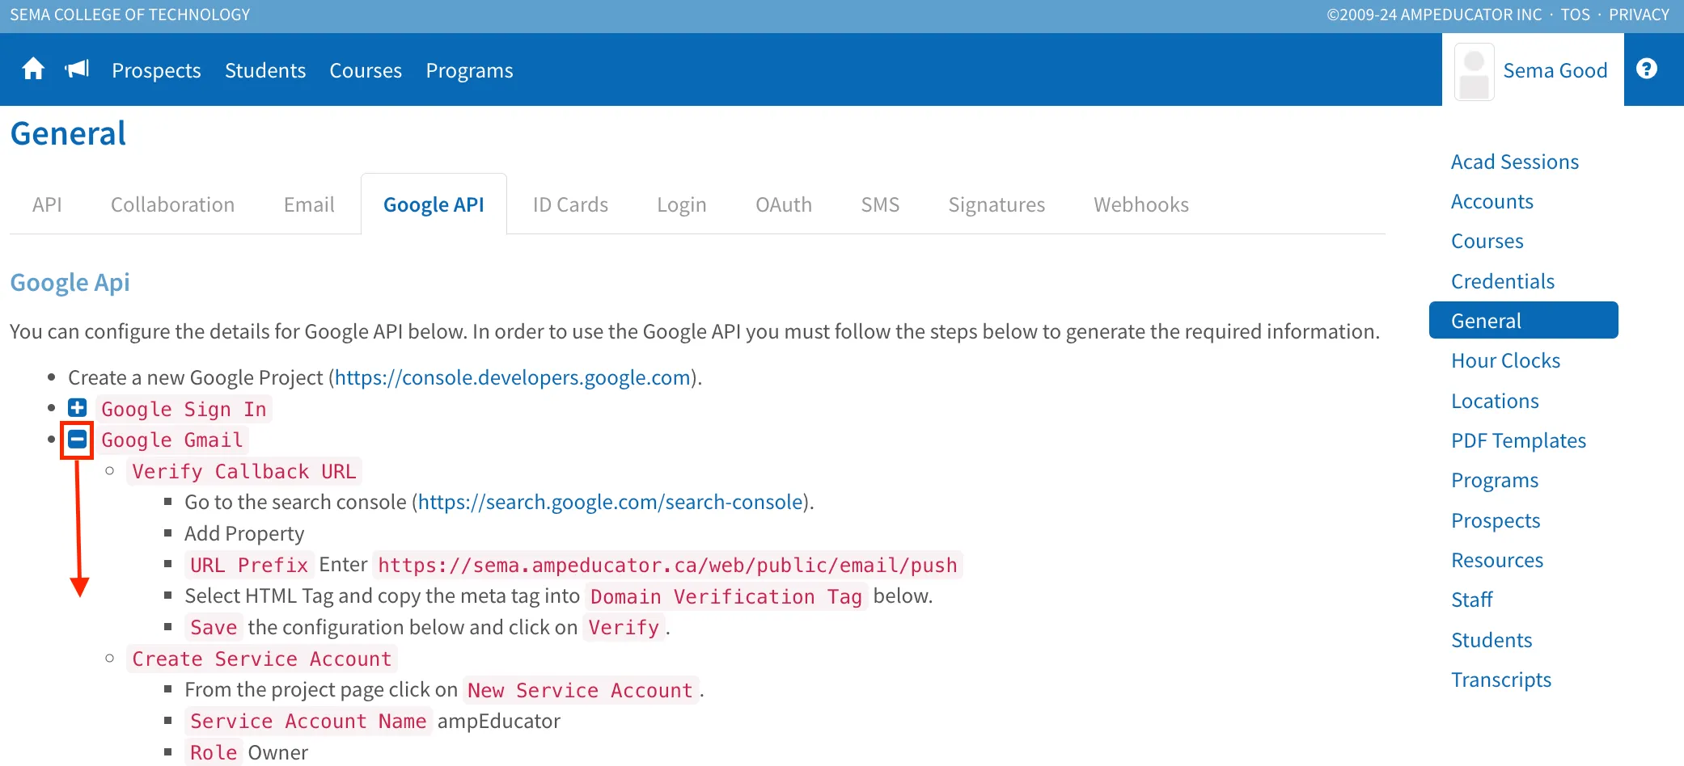Switch to the Collaboration tab
This screenshot has height=766, width=1684.
172,204
